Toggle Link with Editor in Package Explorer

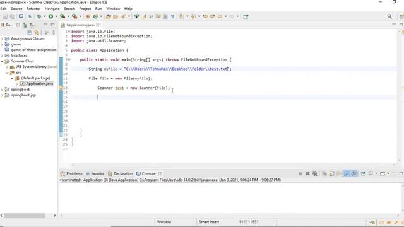[37, 32]
